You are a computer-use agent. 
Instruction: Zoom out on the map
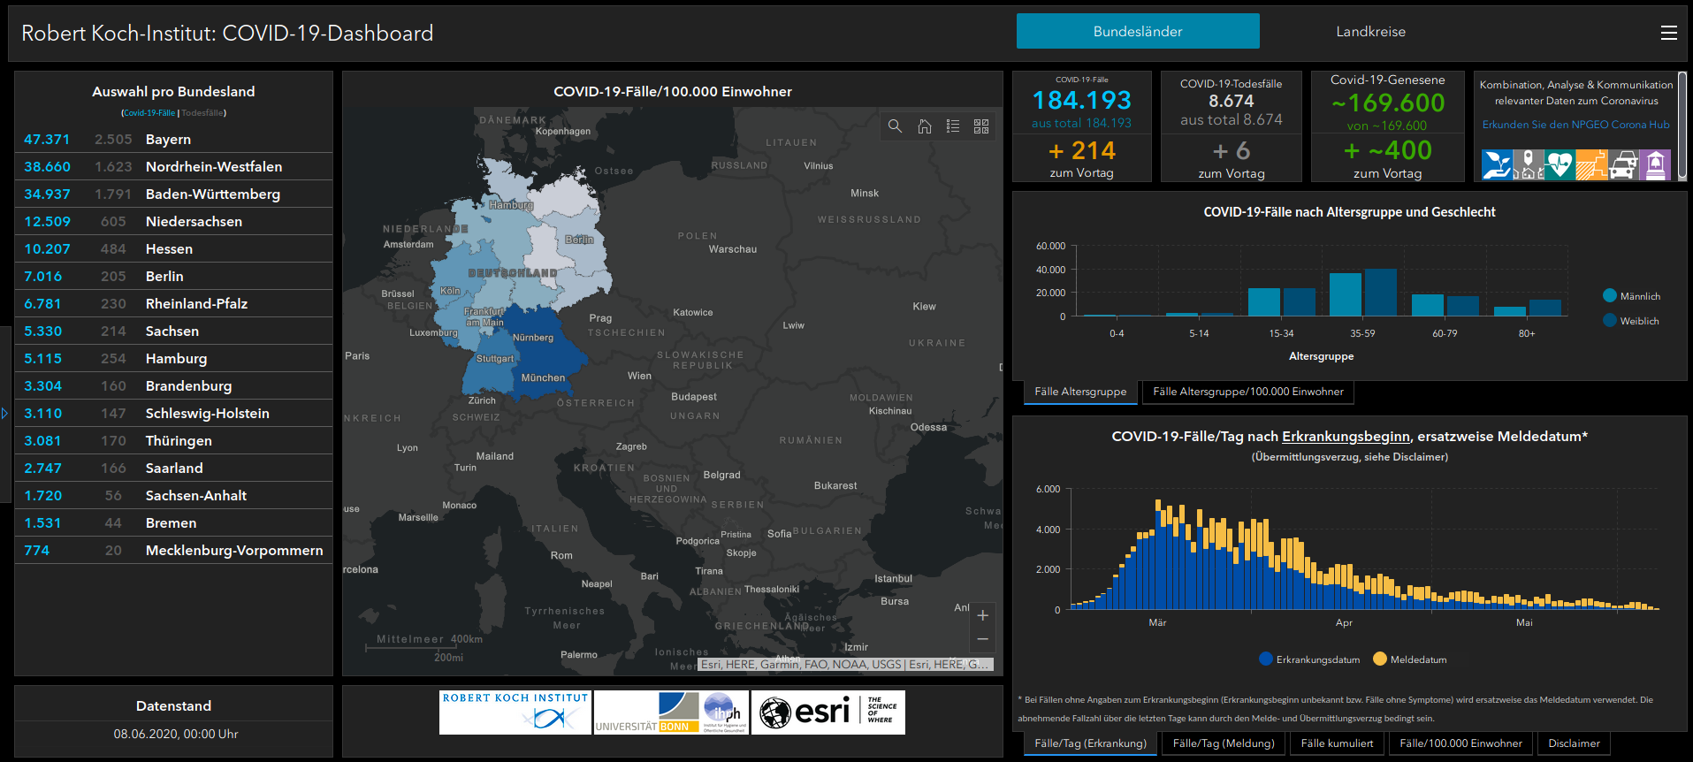982,639
